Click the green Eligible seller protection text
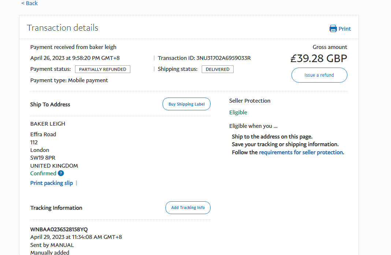 pos(238,113)
